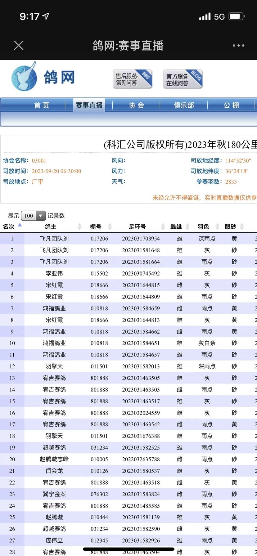Viewport: 257px width, 556px height.
Task: Click loft number 015502
Action: [x=99, y=273]
